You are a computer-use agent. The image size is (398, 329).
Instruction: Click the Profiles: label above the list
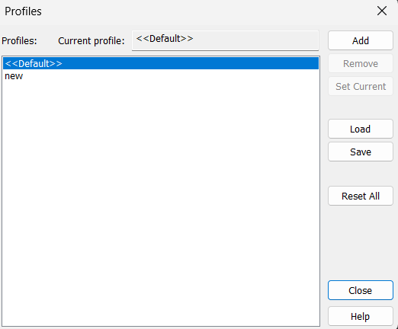tap(19, 40)
